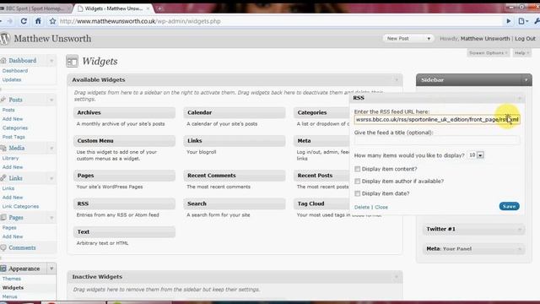Image resolution: width=540 pixels, height=304 pixels.
Task: Collapse the RSS widget settings arrow
Action: [520, 98]
